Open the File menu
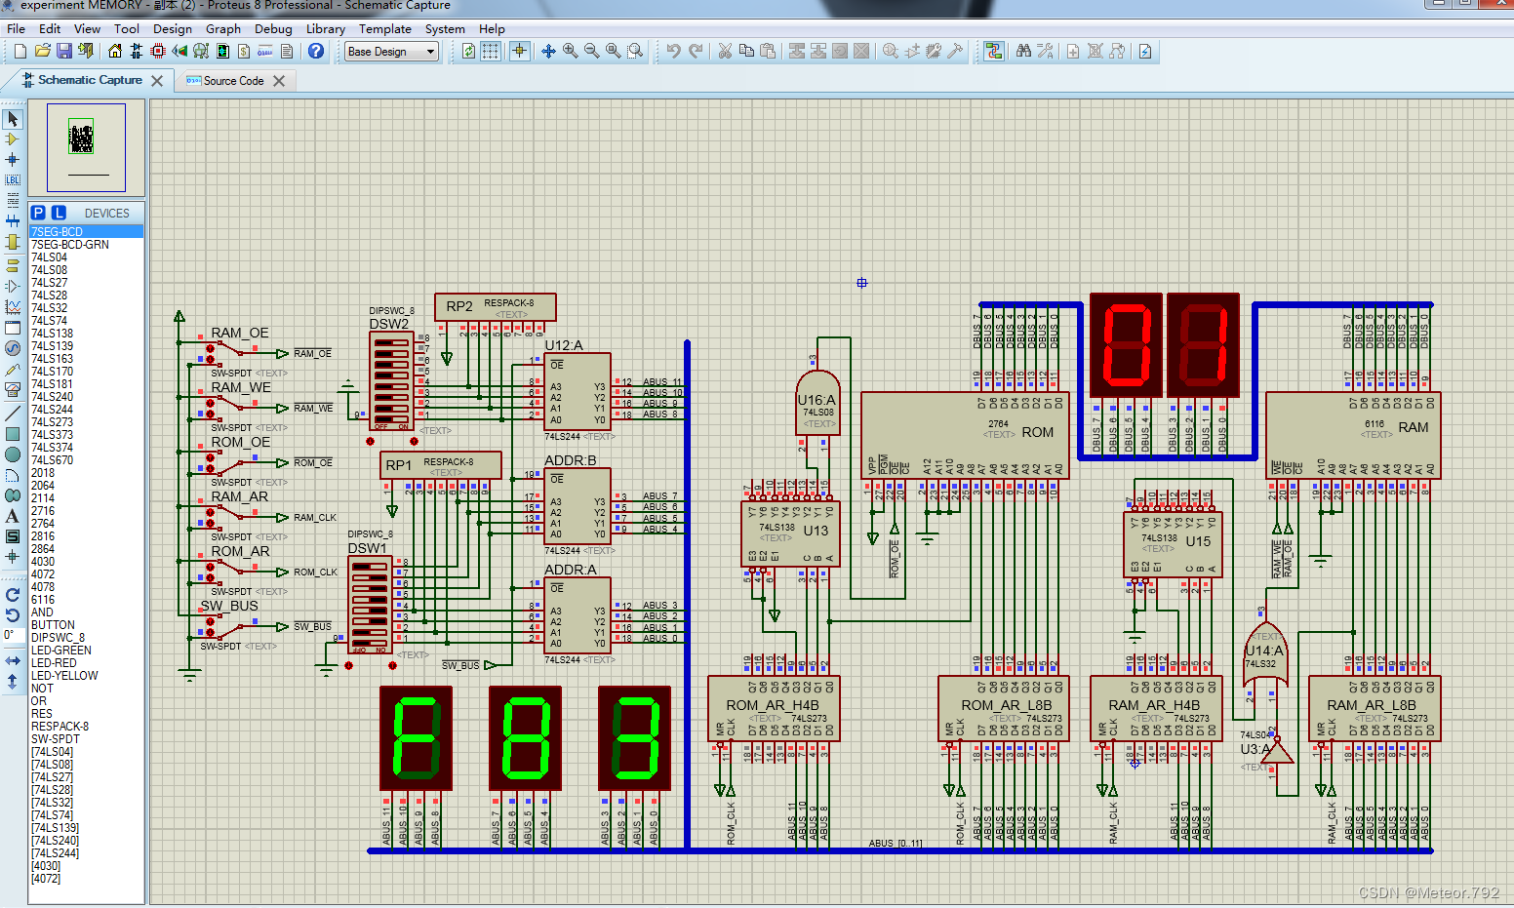Image resolution: width=1514 pixels, height=908 pixels. coord(17,28)
